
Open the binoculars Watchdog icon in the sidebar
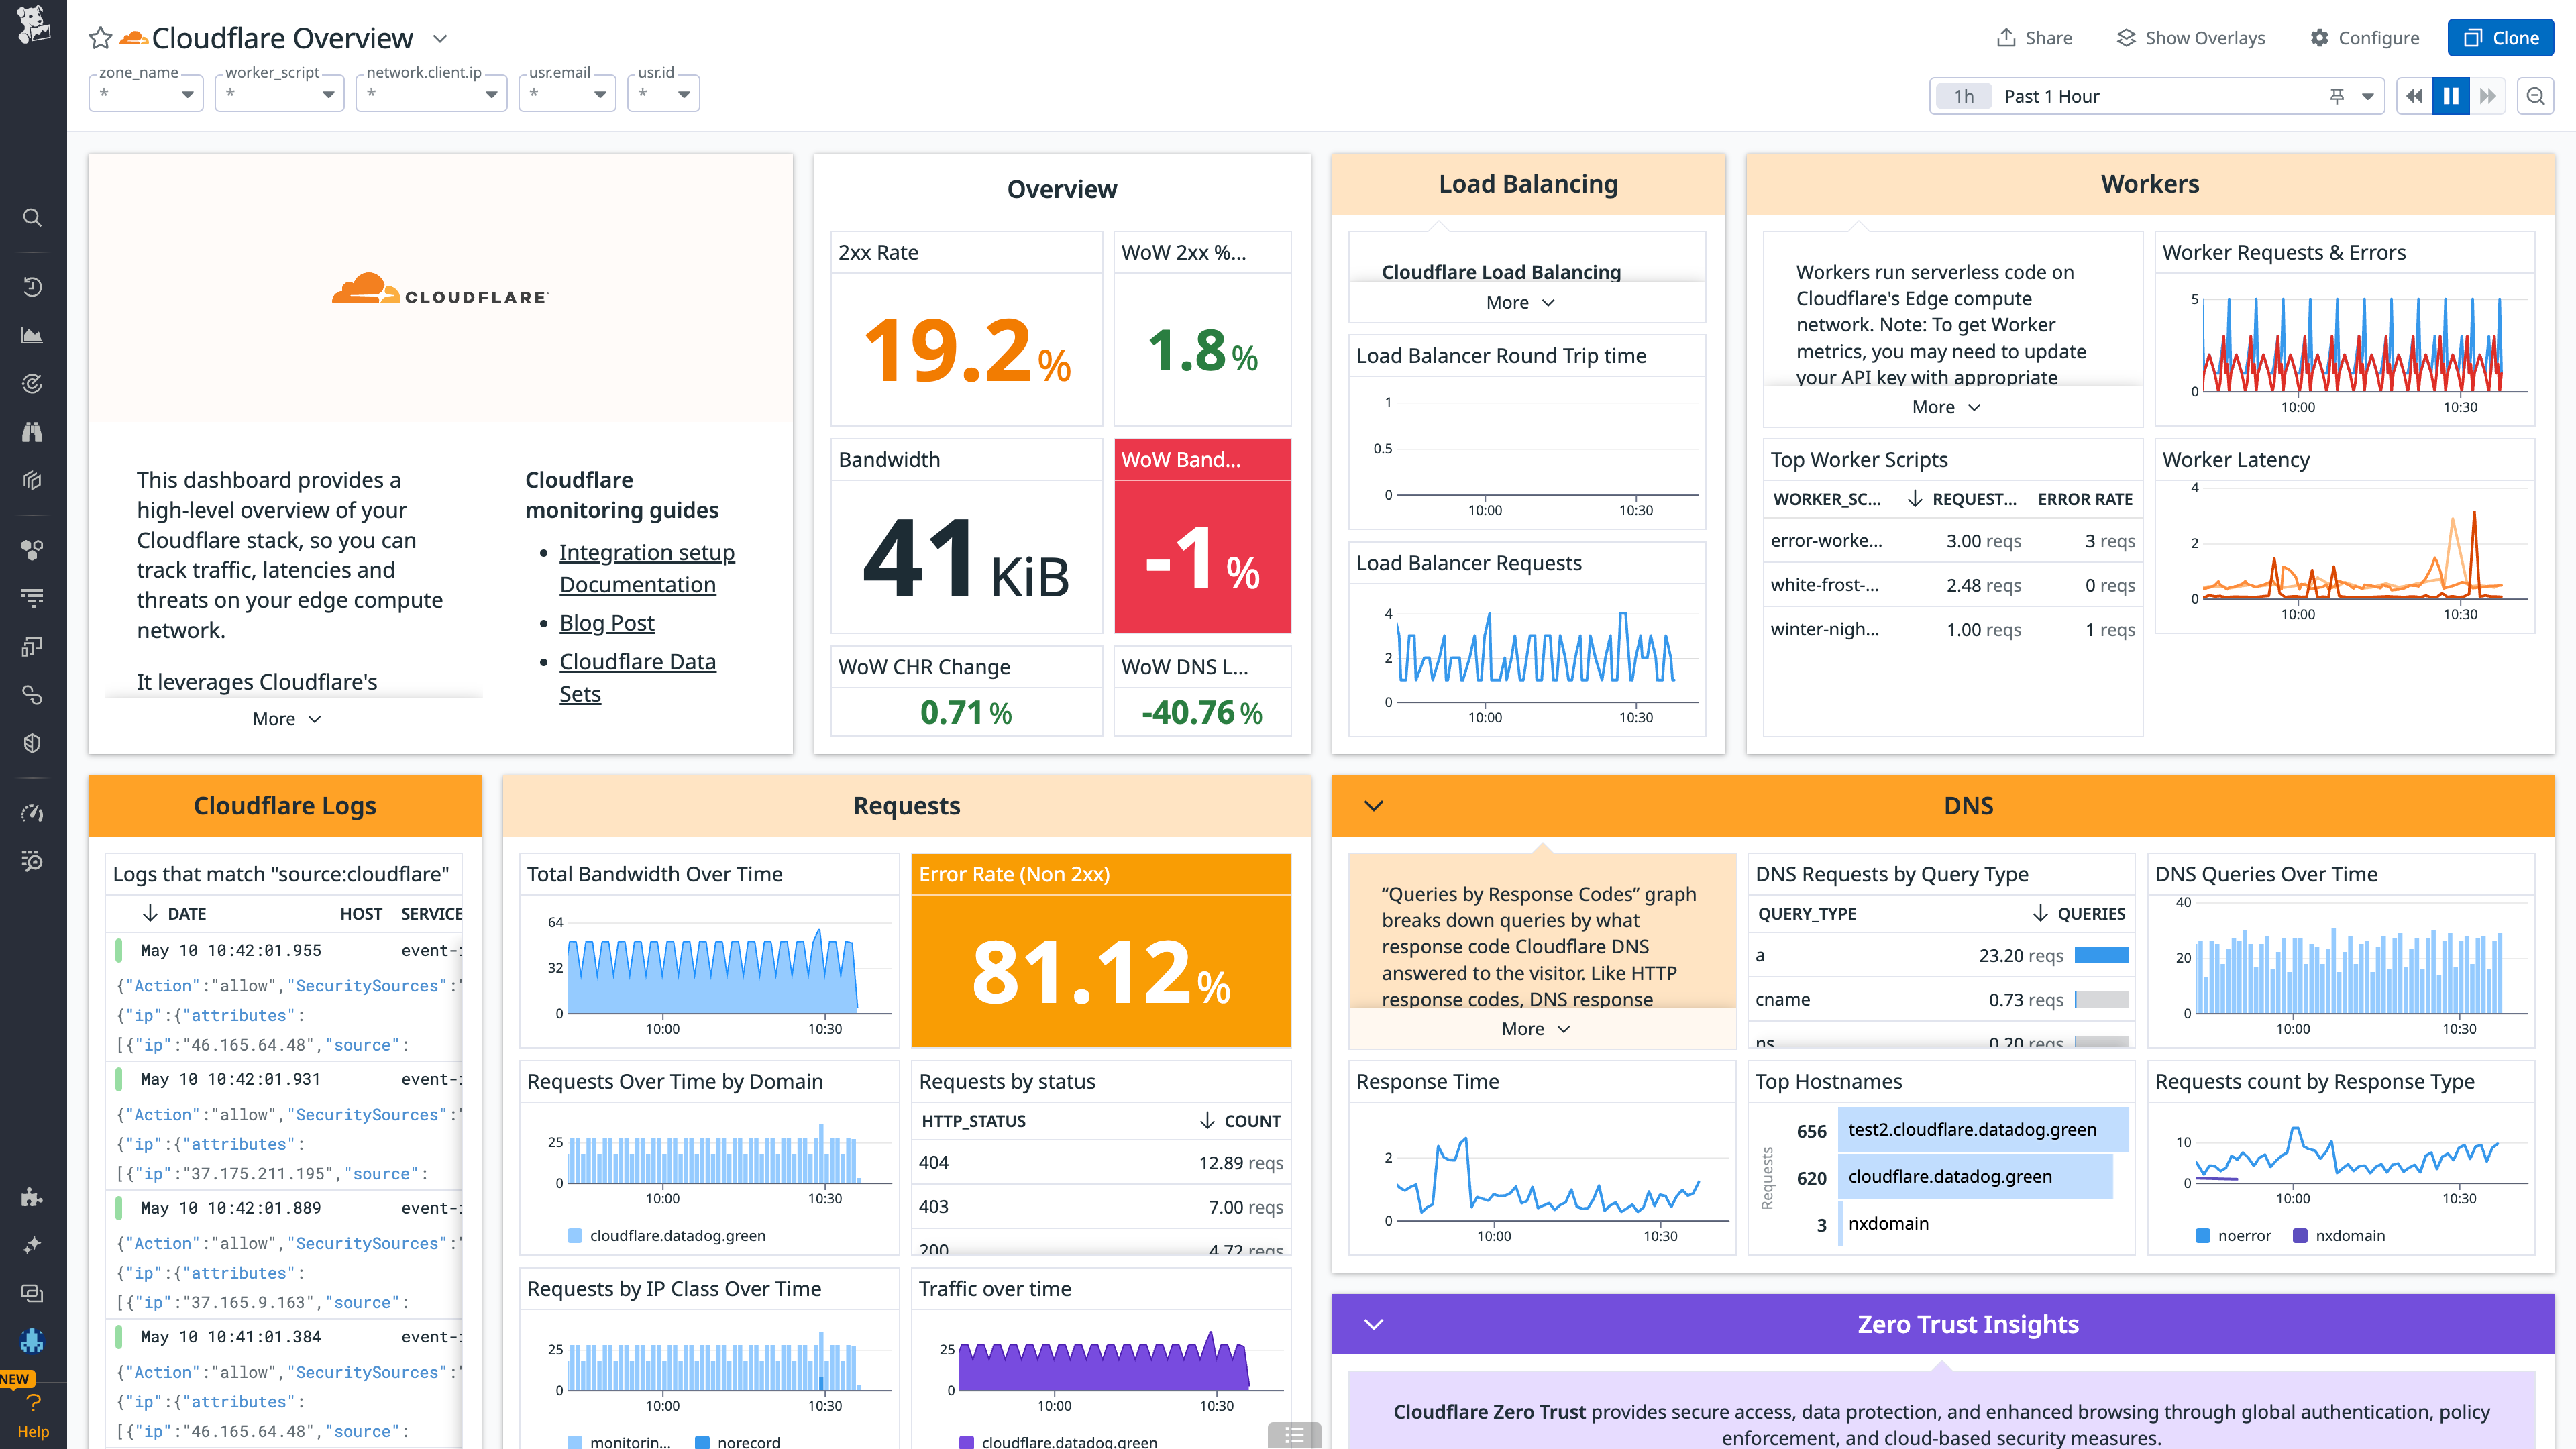[x=33, y=432]
